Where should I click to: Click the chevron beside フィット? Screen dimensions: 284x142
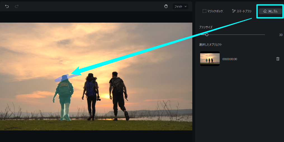point(185,6)
